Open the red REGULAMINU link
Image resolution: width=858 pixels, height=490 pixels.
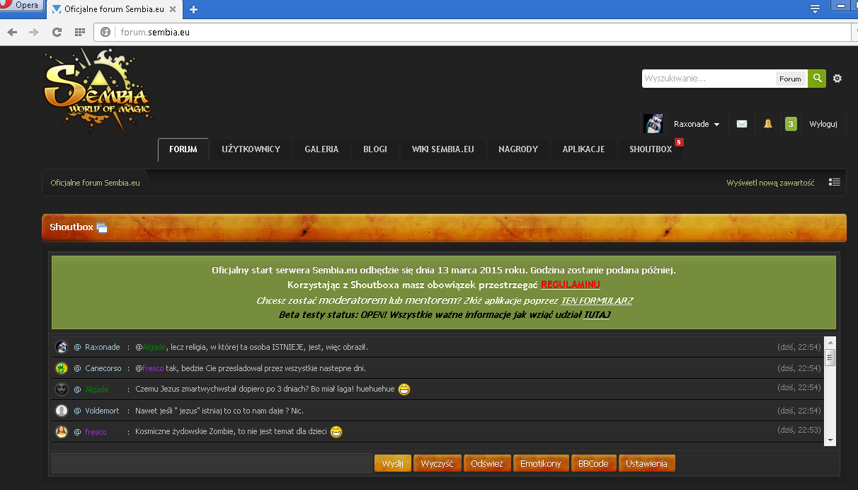pos(571,285)
